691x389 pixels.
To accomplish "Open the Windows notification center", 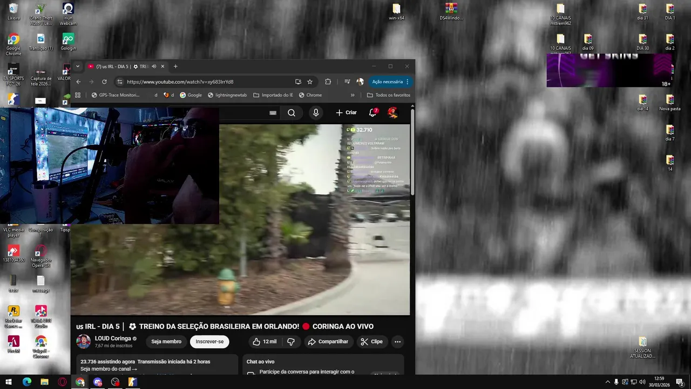I will (680, 382).
